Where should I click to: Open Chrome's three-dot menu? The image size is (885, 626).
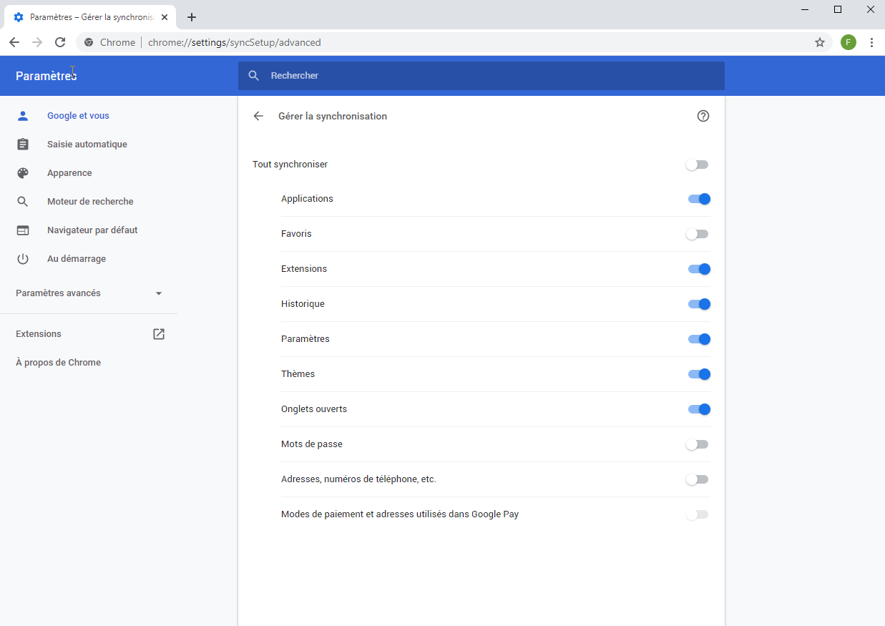coord(871,42)
